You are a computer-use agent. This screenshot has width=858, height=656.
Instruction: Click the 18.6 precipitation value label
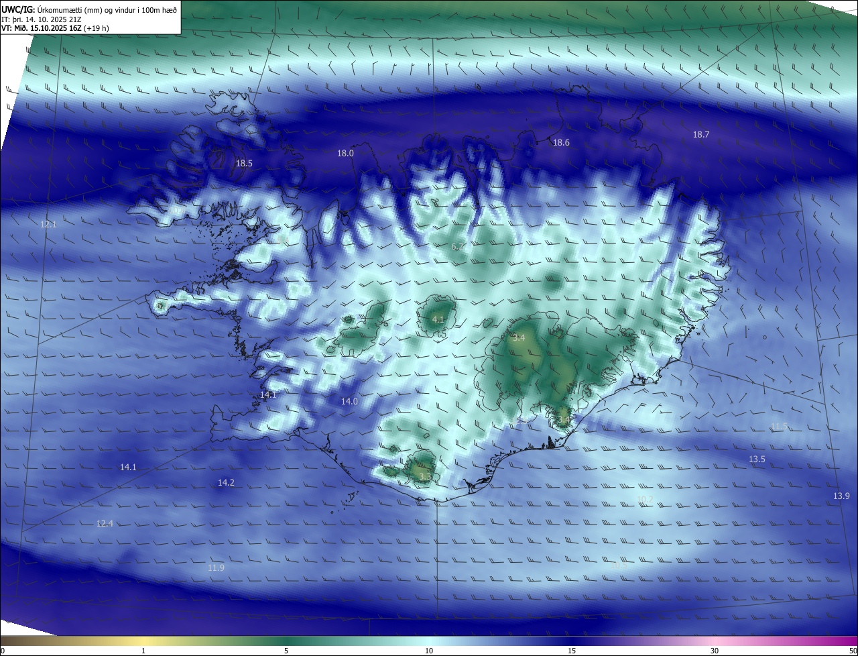click(x=560, y=142)
